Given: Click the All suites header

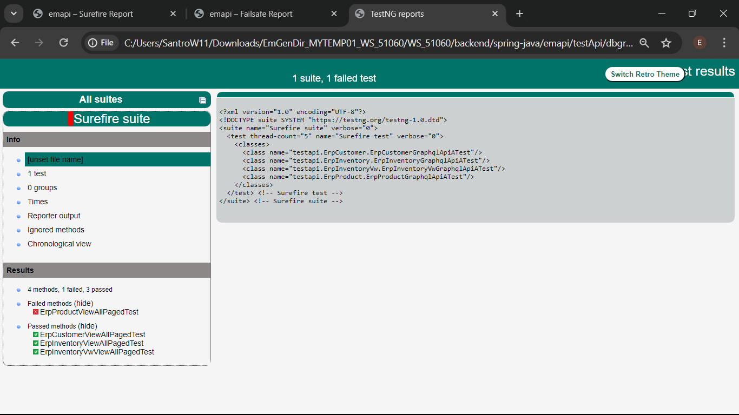Looking at the screenshot, I should tap(101, 99).
